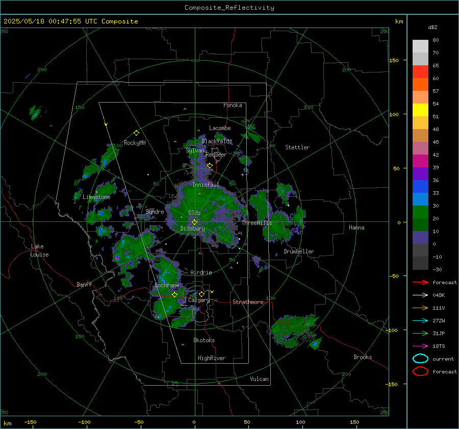Viewport: 459px width, 429px height.
Task: Click the Lacombe town label
Action: (x=220, y=128)
